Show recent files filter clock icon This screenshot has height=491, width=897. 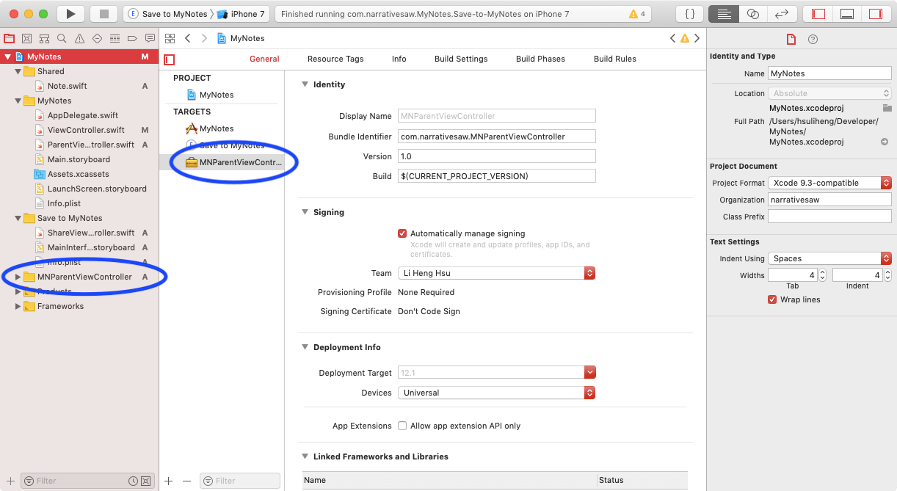(133, 481)
